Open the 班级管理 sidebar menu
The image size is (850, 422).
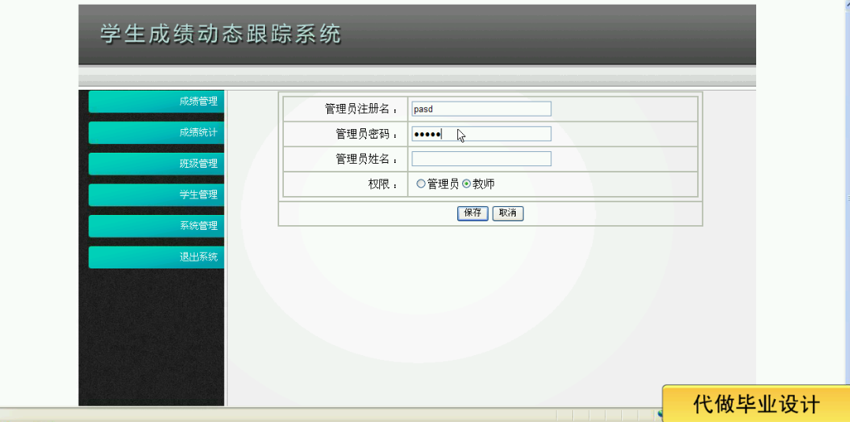tap(156, 164)
